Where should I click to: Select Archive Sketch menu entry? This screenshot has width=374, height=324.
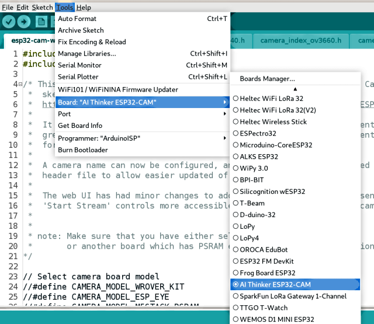click(x=143, y=30)
